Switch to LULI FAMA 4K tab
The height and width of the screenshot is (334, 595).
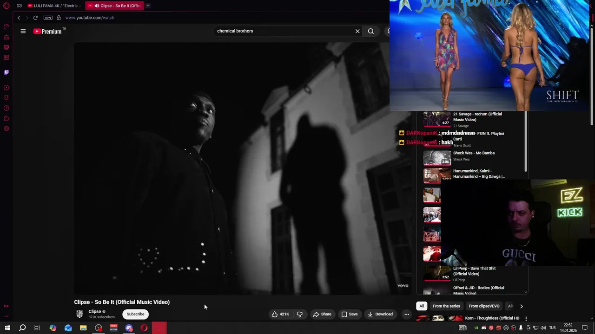(x=53, y=6)
